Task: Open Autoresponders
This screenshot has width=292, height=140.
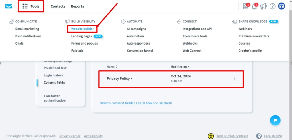Action: point(138,43)
